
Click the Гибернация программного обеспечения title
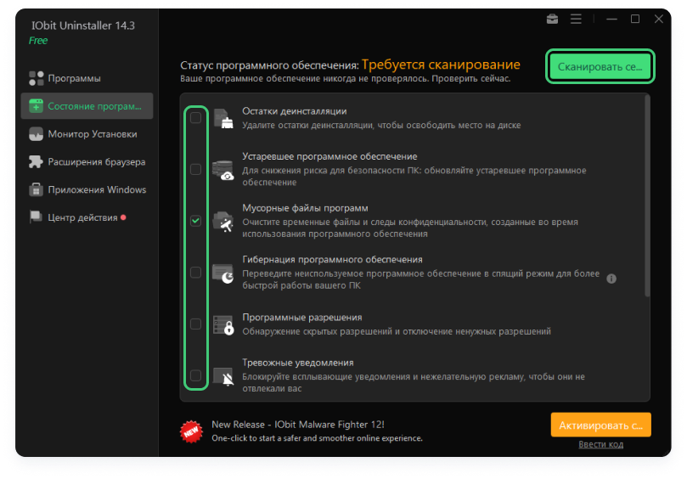[x=332, y=259]
